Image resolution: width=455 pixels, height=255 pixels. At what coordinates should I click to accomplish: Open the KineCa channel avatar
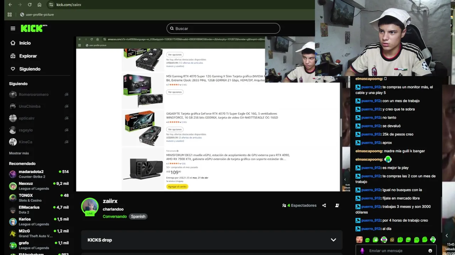coord(13,142)
